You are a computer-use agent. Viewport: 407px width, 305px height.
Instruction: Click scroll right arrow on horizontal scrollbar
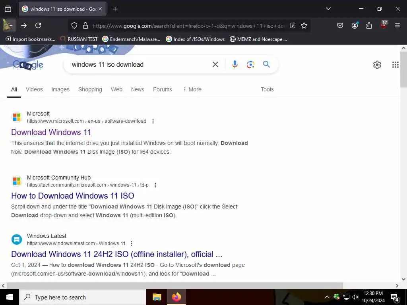397,286
